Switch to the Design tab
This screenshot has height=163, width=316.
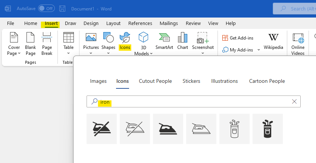91,23
